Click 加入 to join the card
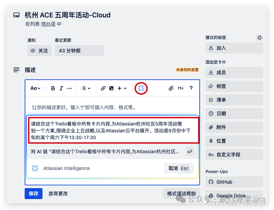The image size is (274, 210). point(234,48)
